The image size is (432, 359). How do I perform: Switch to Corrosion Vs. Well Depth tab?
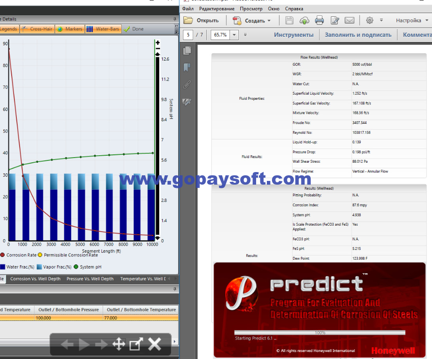(35, 279)
